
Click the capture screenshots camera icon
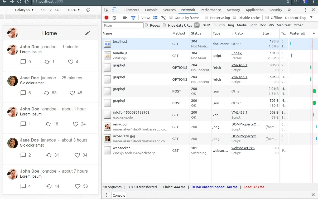point(125,18)
